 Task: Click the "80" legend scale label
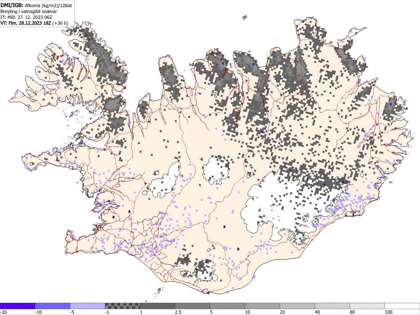click(352, 312)
